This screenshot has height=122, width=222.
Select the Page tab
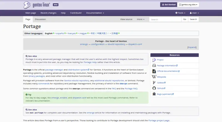28,19
